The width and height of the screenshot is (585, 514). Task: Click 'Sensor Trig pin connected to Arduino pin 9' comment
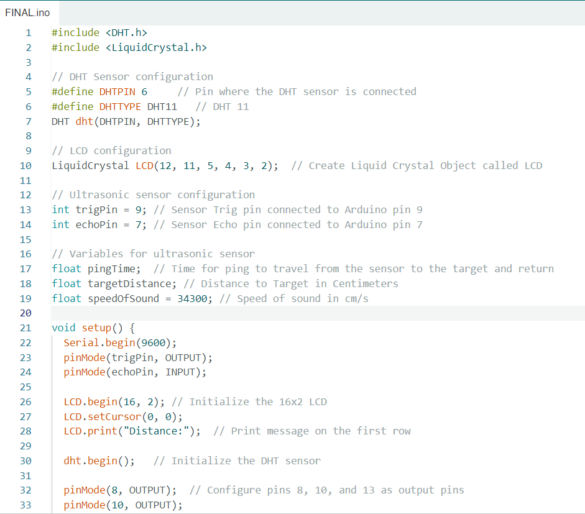tap(297, 209)
